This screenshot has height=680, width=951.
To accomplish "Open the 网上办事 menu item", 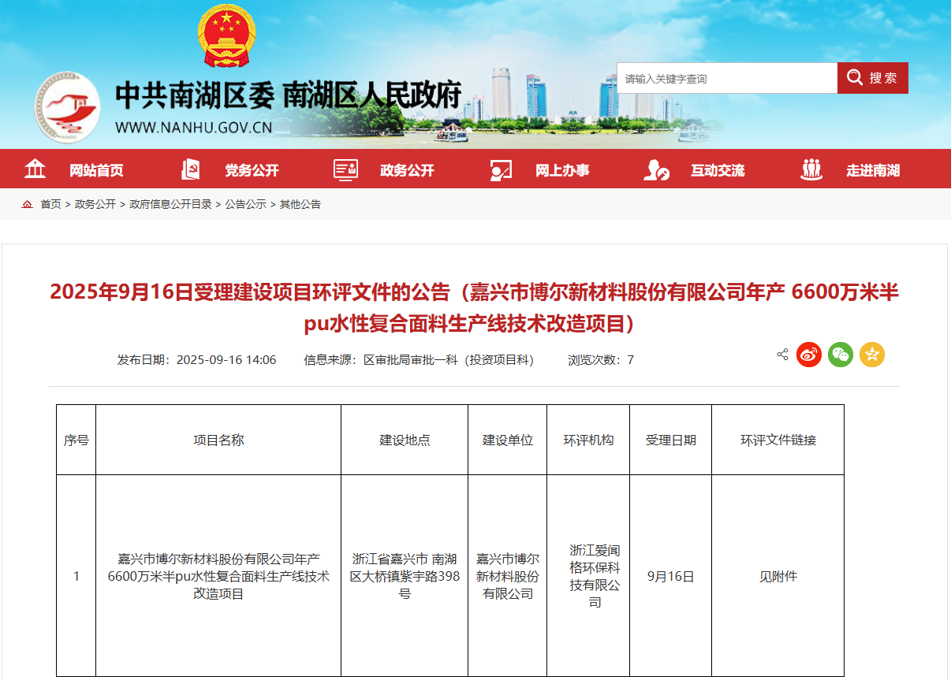I will click(562, 170).
